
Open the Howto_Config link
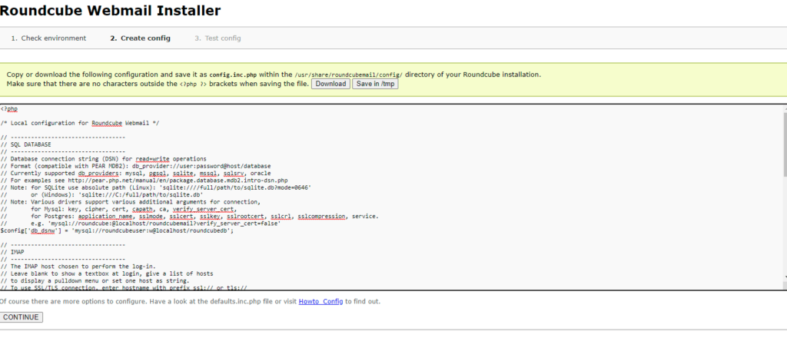[x=320, y=301]
